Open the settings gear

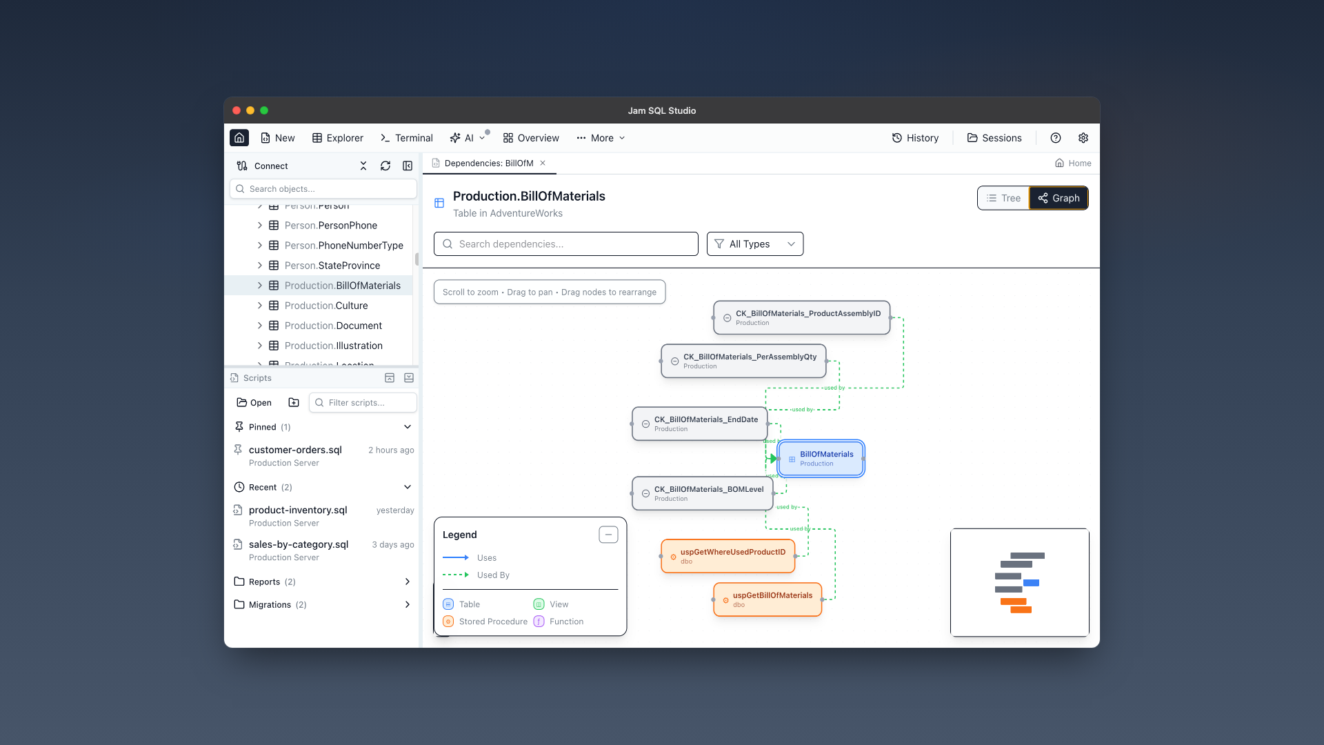pos(1083,138)
